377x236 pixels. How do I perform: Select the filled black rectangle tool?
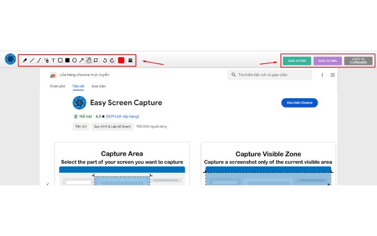click(67, 60)
